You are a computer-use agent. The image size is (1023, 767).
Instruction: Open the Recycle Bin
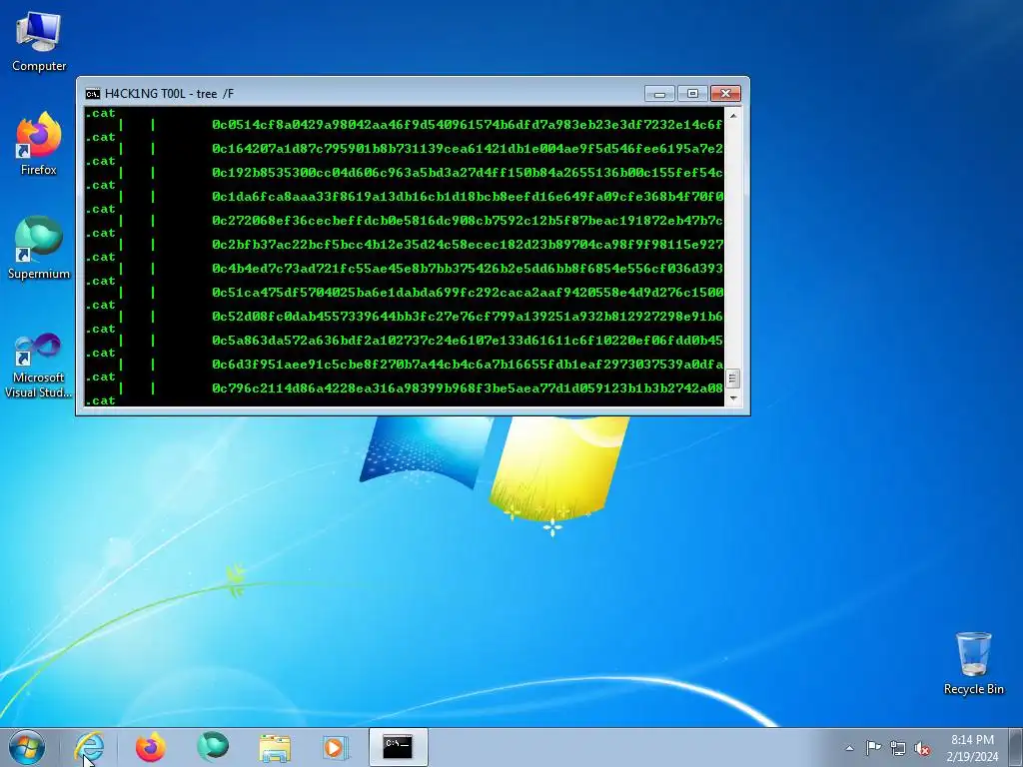(x=973, y=663)
